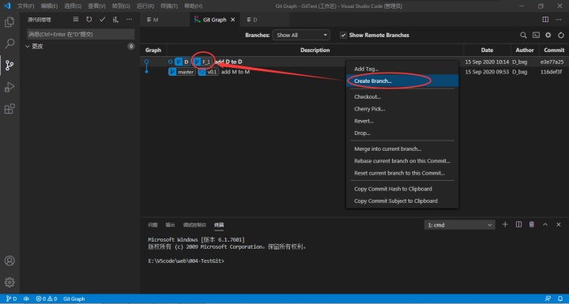Split the editor to the right
Screen dimensions: 569x304
(545, 19)
